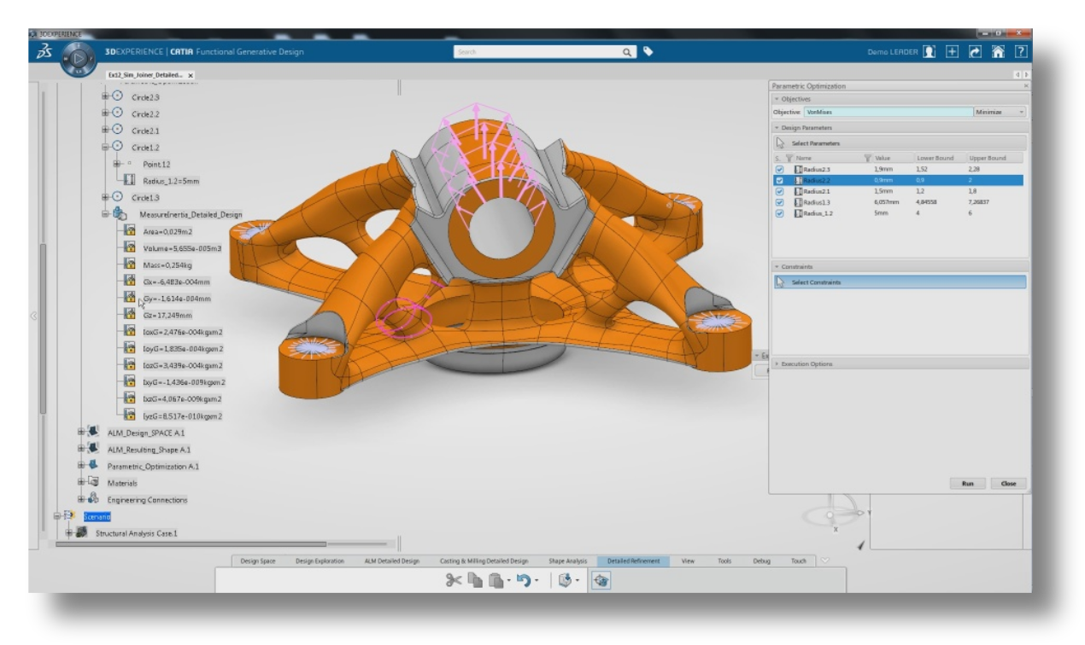Click the lock icon beside Mass=0,254kg
The image size is (1085, 645).
click(x=130, y=265)
